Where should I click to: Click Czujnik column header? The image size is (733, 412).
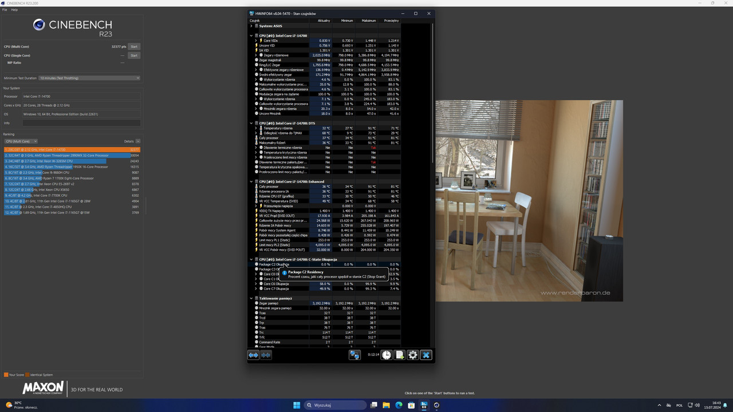[279, 21]
